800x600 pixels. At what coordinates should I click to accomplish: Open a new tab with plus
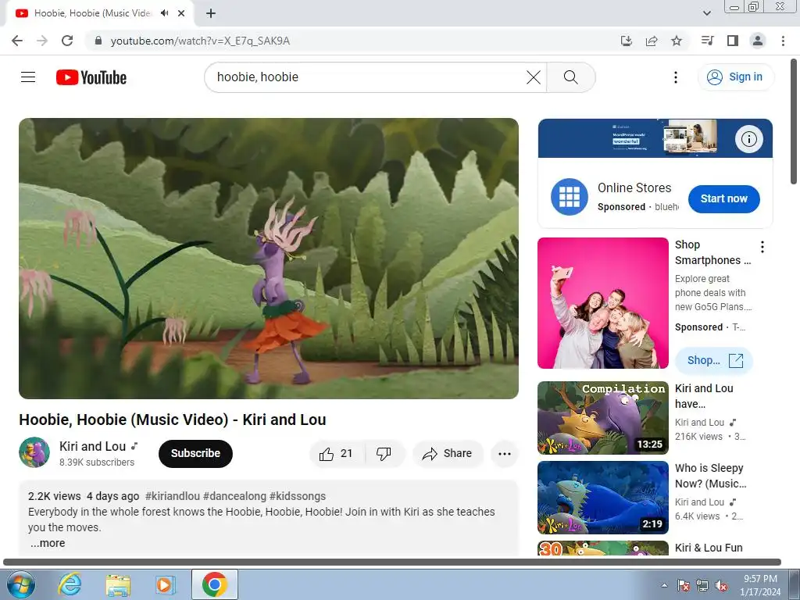pyautogui.click(x=211, y=13)
